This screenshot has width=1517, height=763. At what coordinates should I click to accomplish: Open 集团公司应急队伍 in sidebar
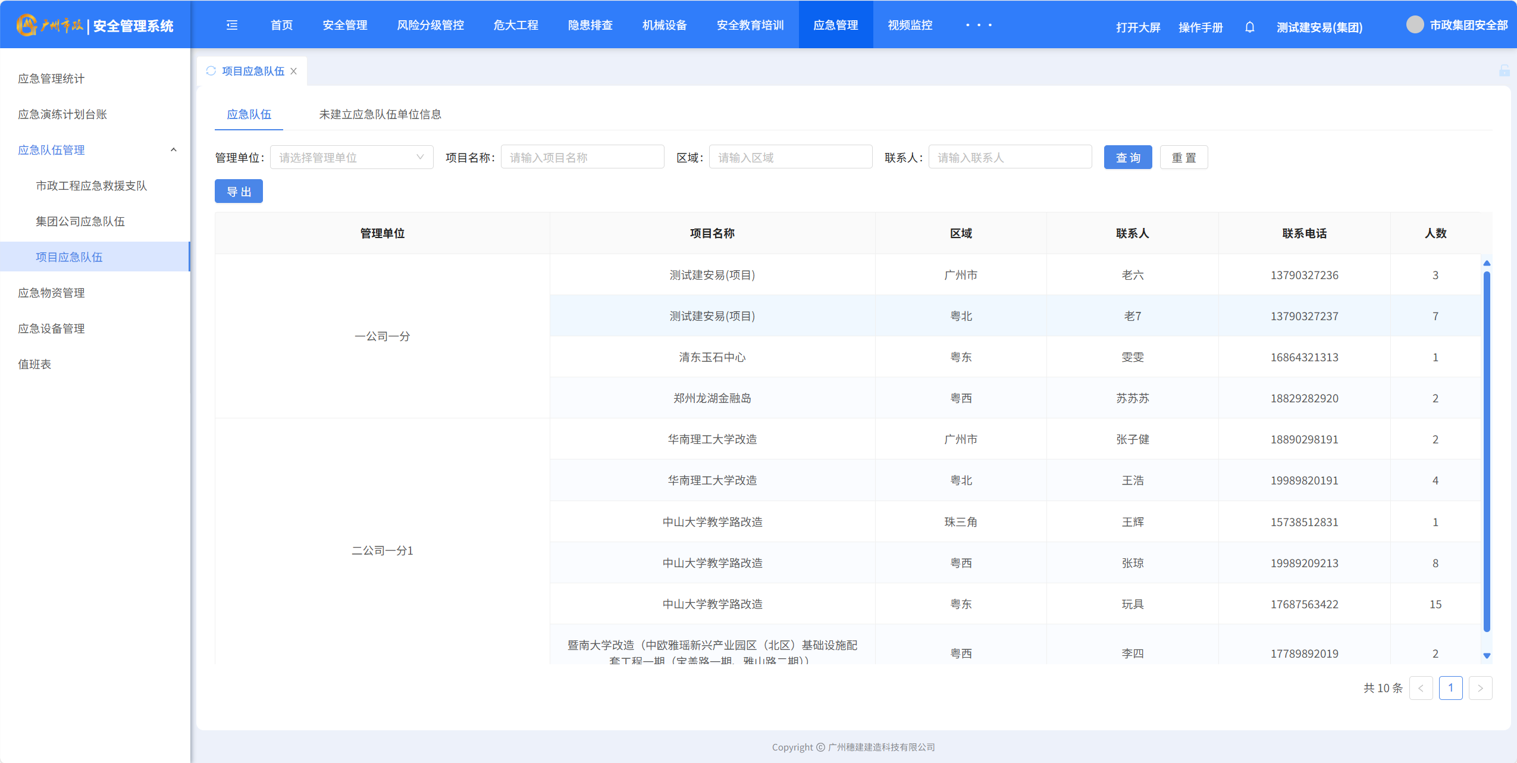click(x=80, y=221)
